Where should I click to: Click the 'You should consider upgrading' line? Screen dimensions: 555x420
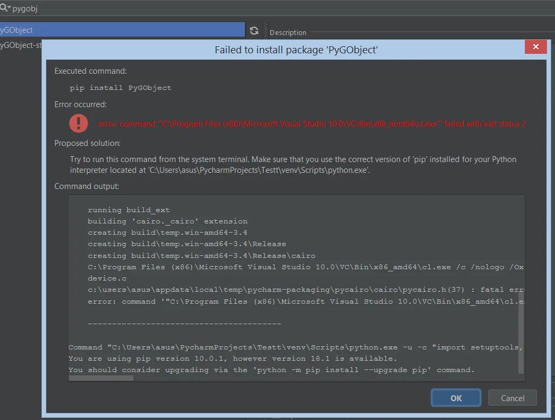pos(271,370)
